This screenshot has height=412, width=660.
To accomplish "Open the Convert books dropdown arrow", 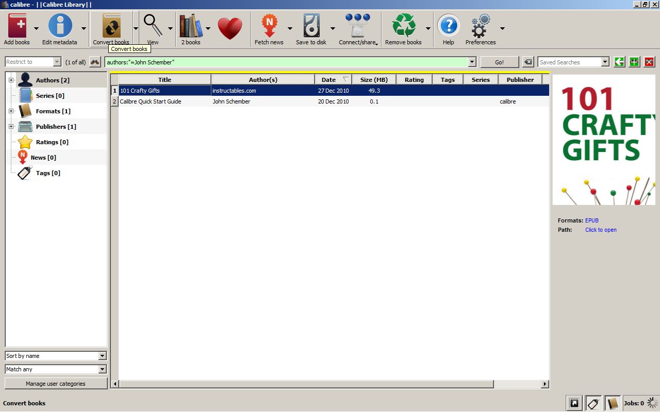I will (x=136, y=28).
